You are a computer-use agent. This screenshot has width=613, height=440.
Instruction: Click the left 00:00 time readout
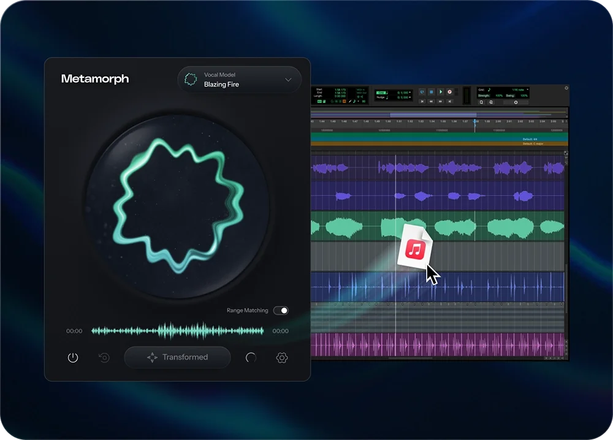point(74,331)
